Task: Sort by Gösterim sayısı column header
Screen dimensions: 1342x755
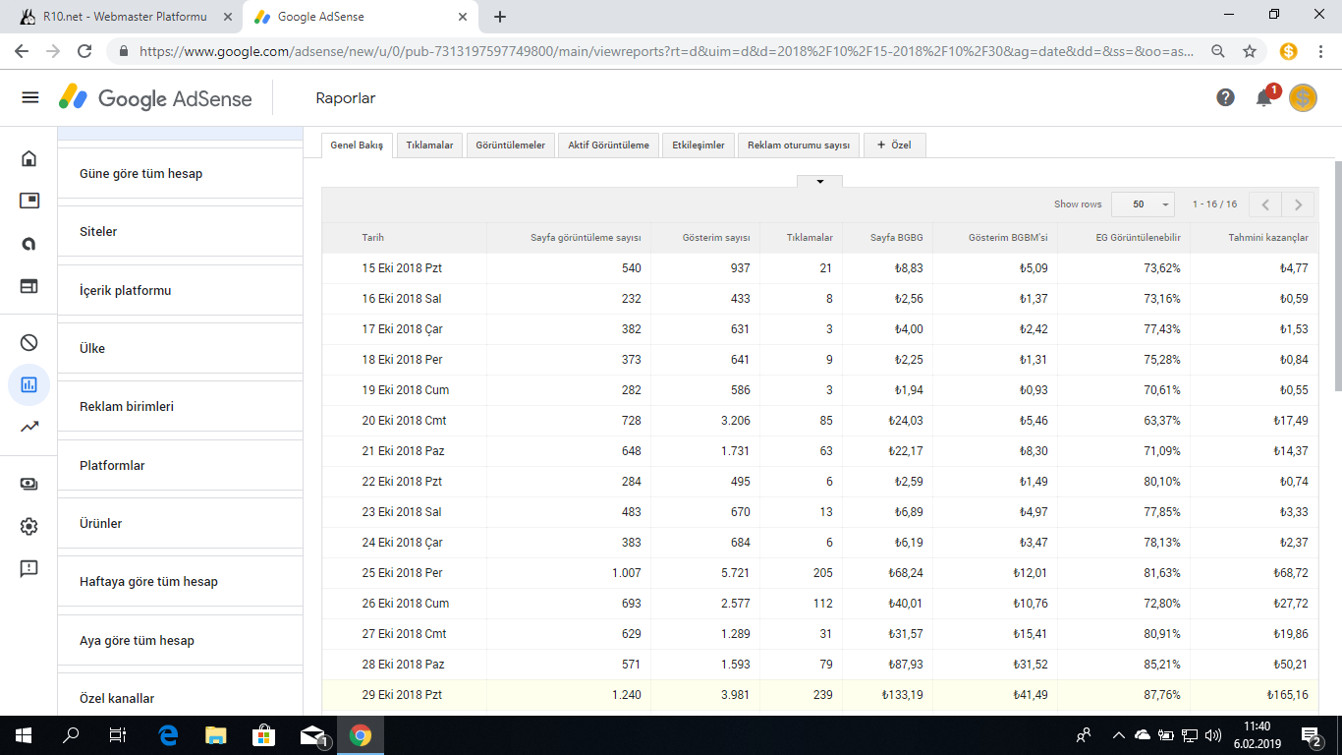Action: (x=716, y=238)
